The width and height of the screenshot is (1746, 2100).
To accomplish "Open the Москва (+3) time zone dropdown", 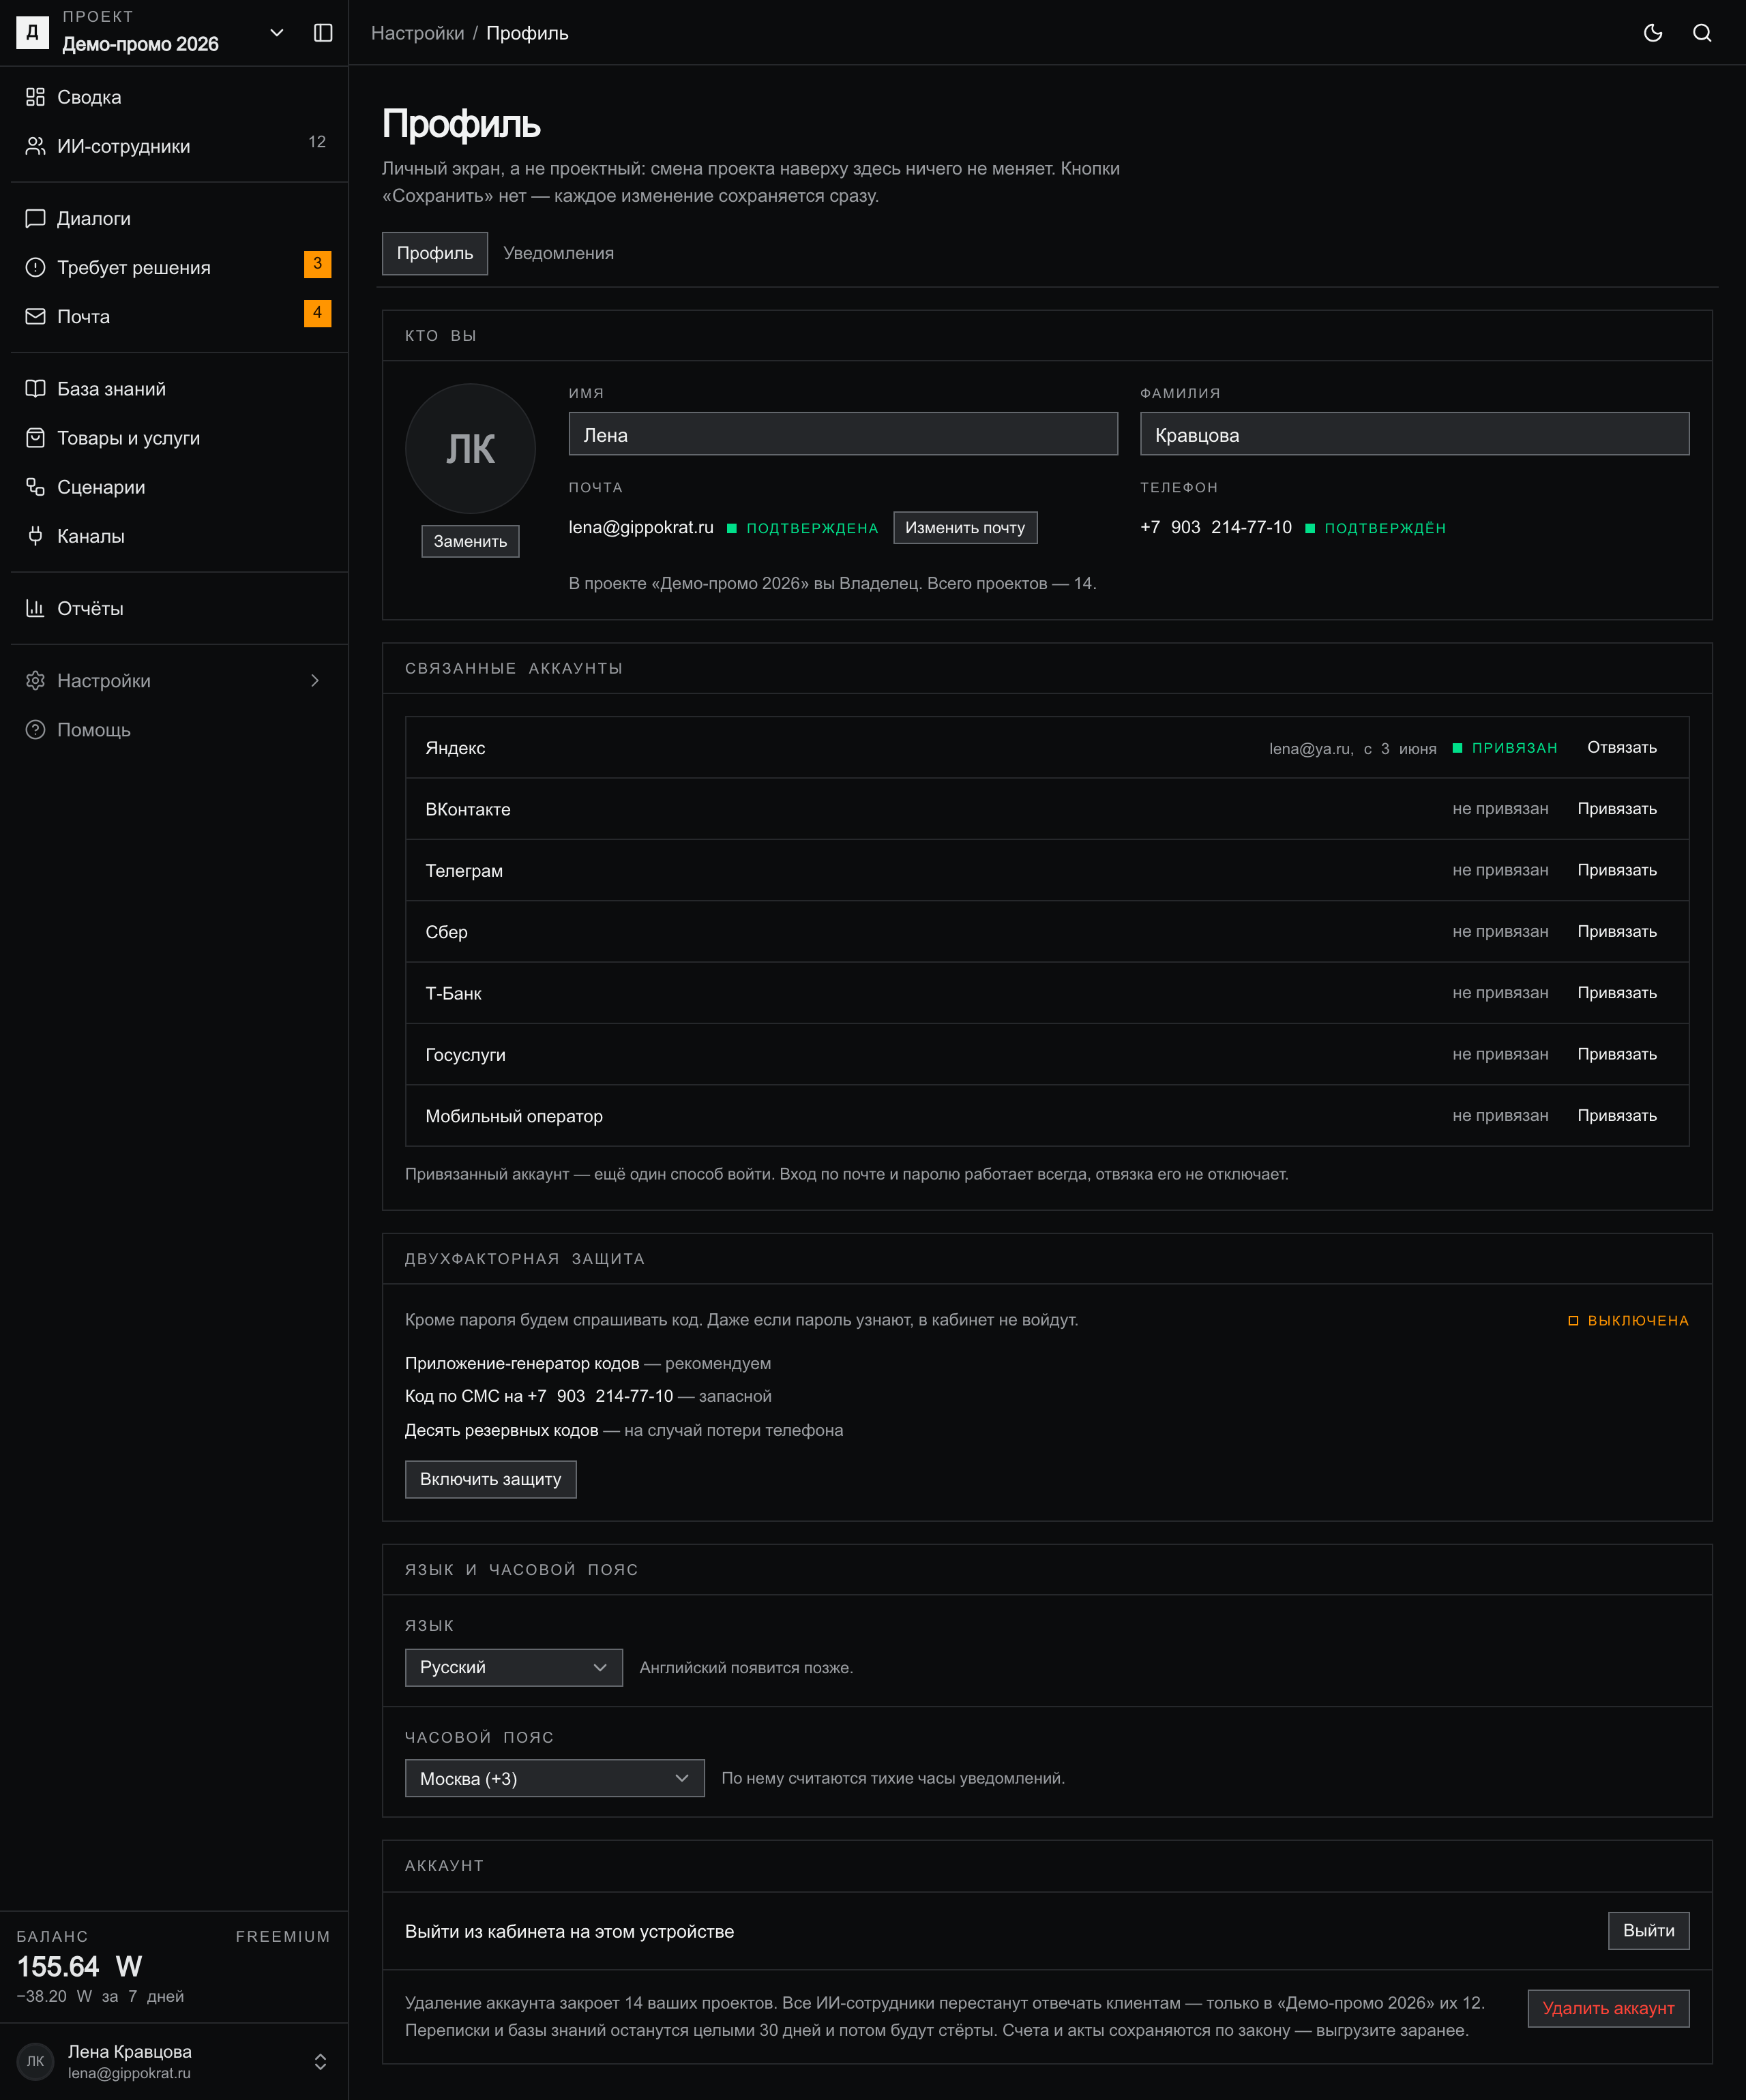I will tap(554, 1778).
